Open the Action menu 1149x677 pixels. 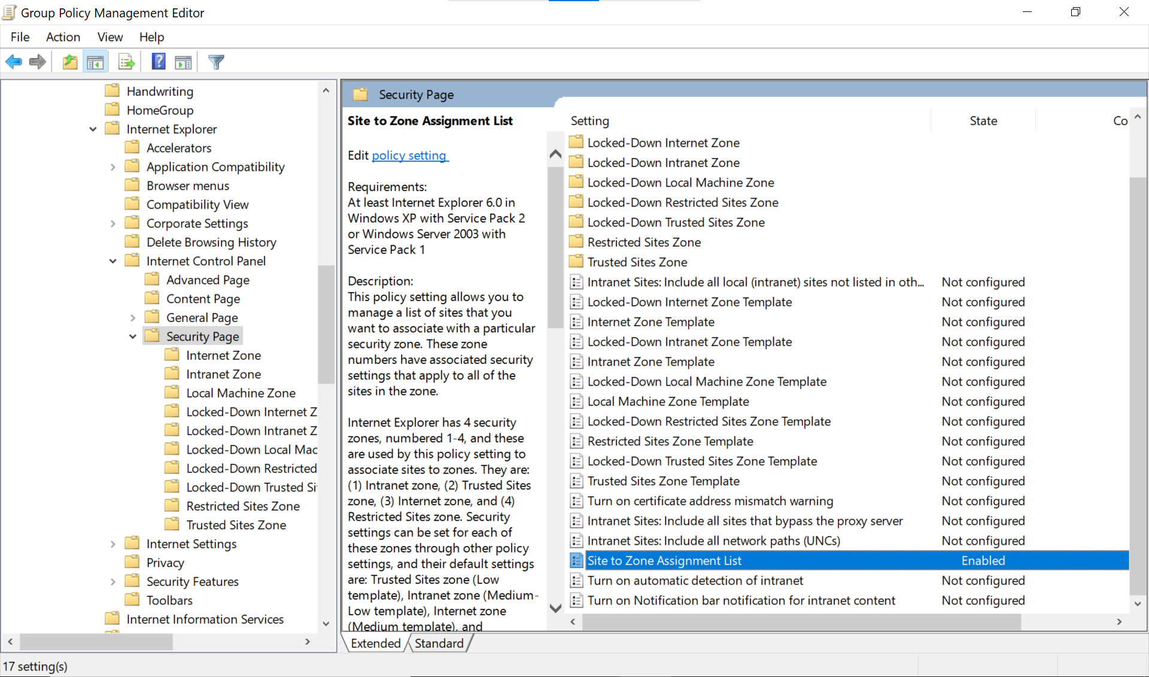[63, 37]
